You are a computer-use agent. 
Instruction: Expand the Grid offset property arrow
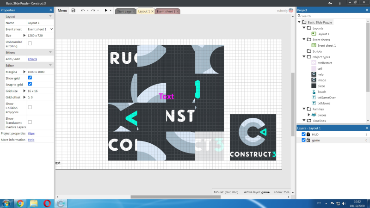pyautogui.click(x=25, y=97)
